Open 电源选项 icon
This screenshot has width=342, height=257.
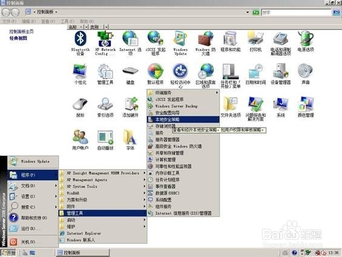(306, 41)
